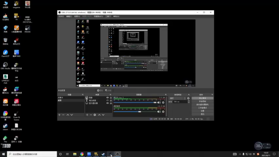The height and width of the screenshot is (157, 279).
Task: Open microphone/Aux channel settings gear
Action: coord(163,103)
